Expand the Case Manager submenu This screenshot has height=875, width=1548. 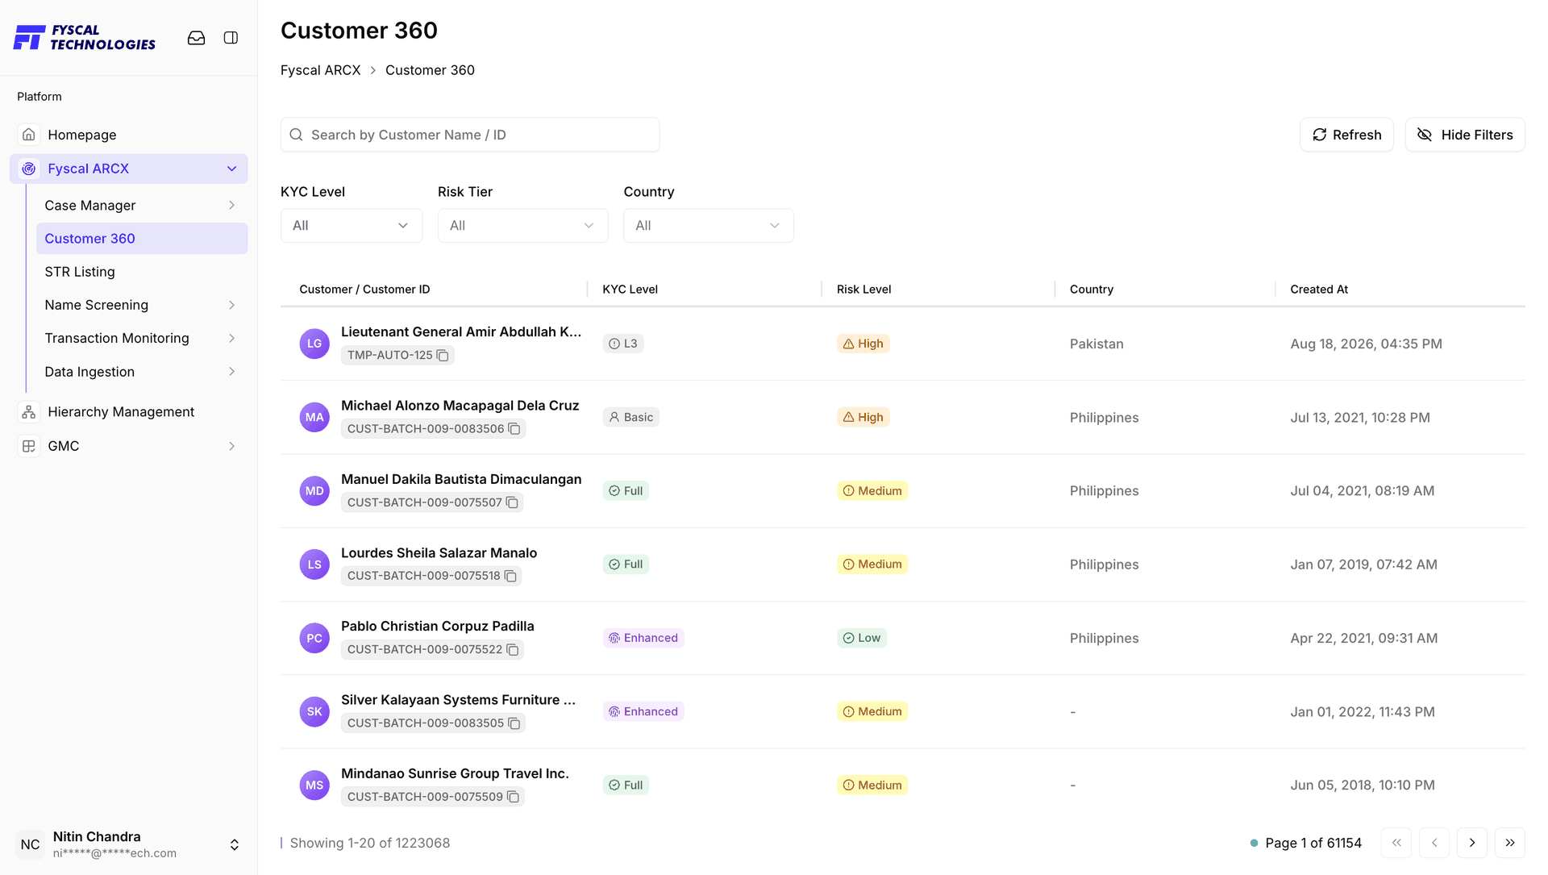(x=232, y=206)
